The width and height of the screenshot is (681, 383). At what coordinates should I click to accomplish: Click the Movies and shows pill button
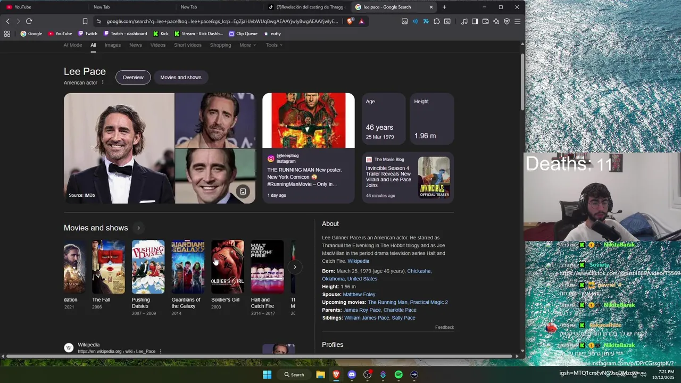tap(181, 77)
